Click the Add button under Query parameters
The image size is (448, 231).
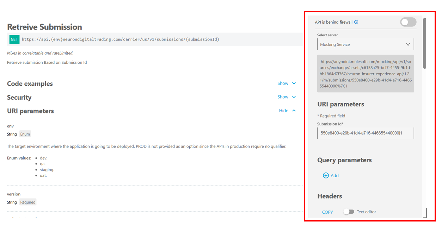pos(331,175)
